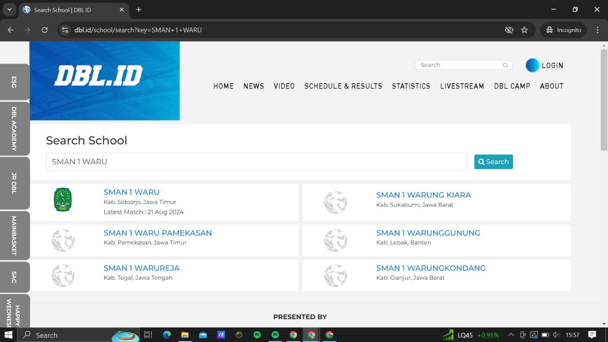
Task: Click placeholder globe icon for SMAN 1 WARU PAMEKASAN
Action: pyautogui.click(x=63, y=240)
